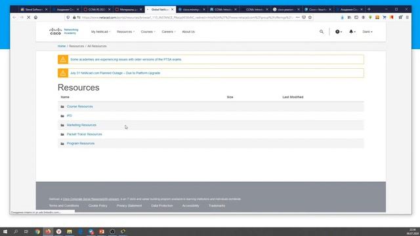Toggle the browser sidebar icon

tap(356, 18)
